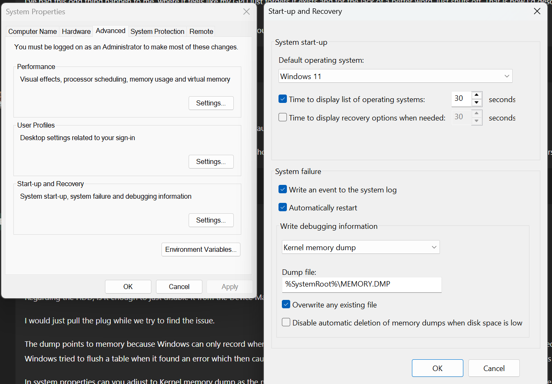Open Performance Settings button
The height and width of the screenshot is (384, 552).
211,103
